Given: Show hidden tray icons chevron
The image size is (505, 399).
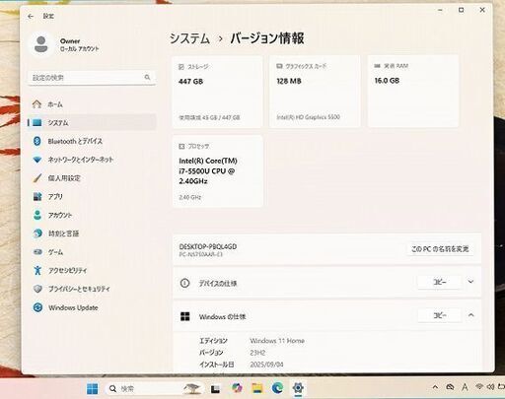Looking at the screenshot, I should [x=435, y=387].
